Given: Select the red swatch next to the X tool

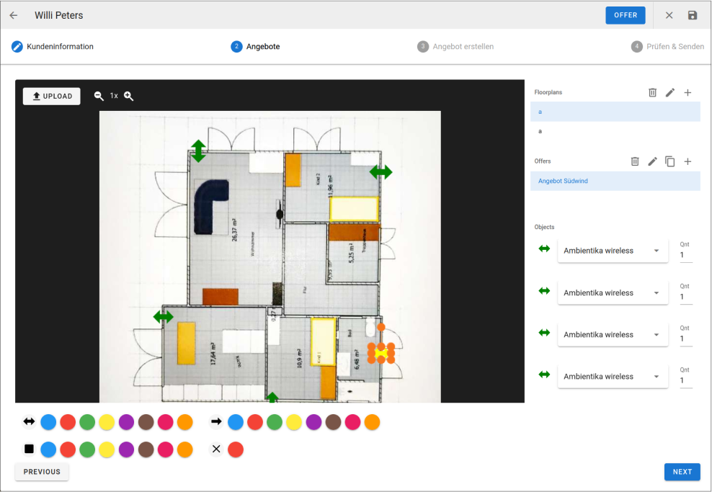Looking at the screenshot, I should [x=236, y=449].
